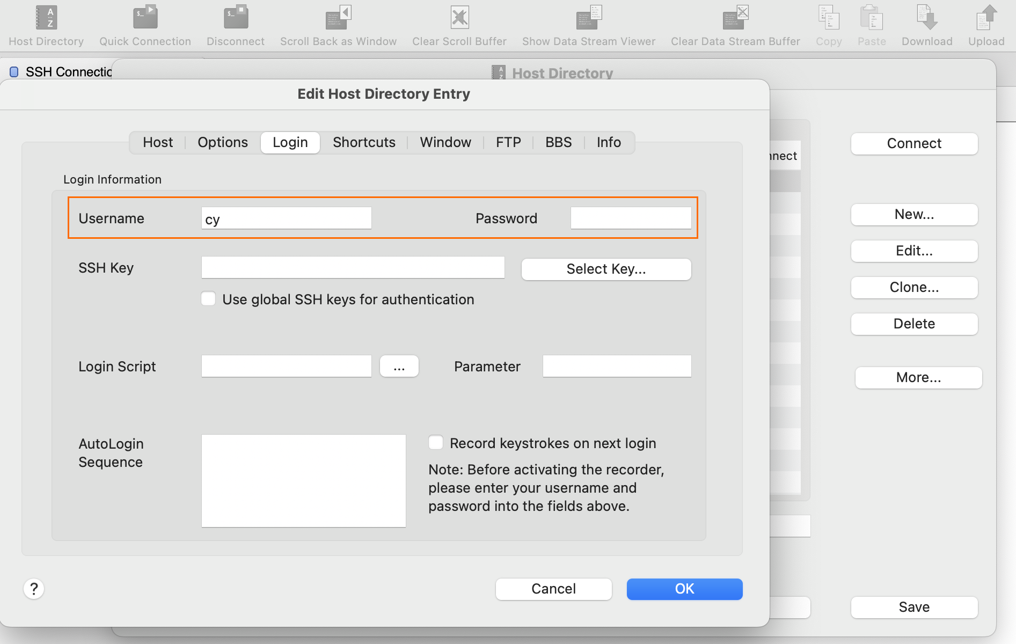Start a Quick Connection from toolbar
Screen dimensions: 1016x644
tap(145, 18)
